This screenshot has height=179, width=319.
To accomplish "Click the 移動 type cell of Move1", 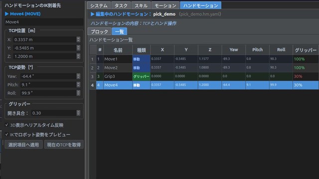I will click(x=141, y=59).
